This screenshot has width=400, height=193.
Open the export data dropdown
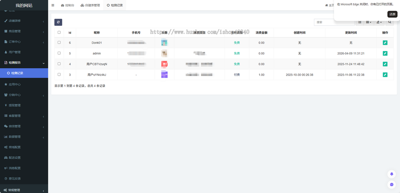[379, 22]
